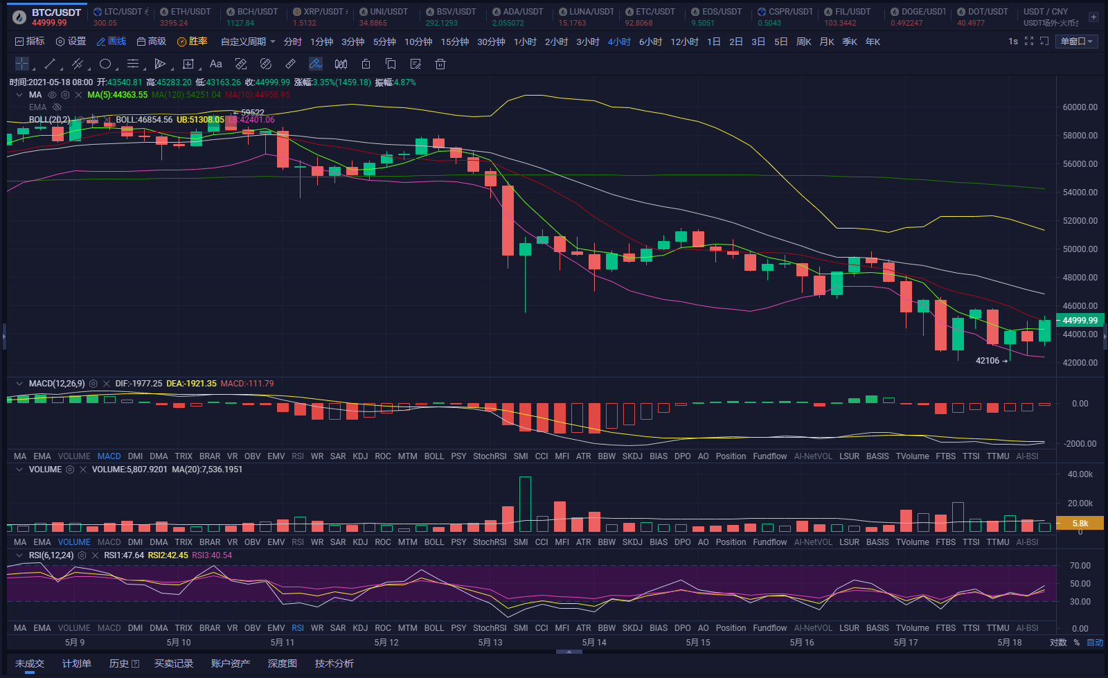
Task: Click the trash icon to clear drawings
Action: (440, 64)
